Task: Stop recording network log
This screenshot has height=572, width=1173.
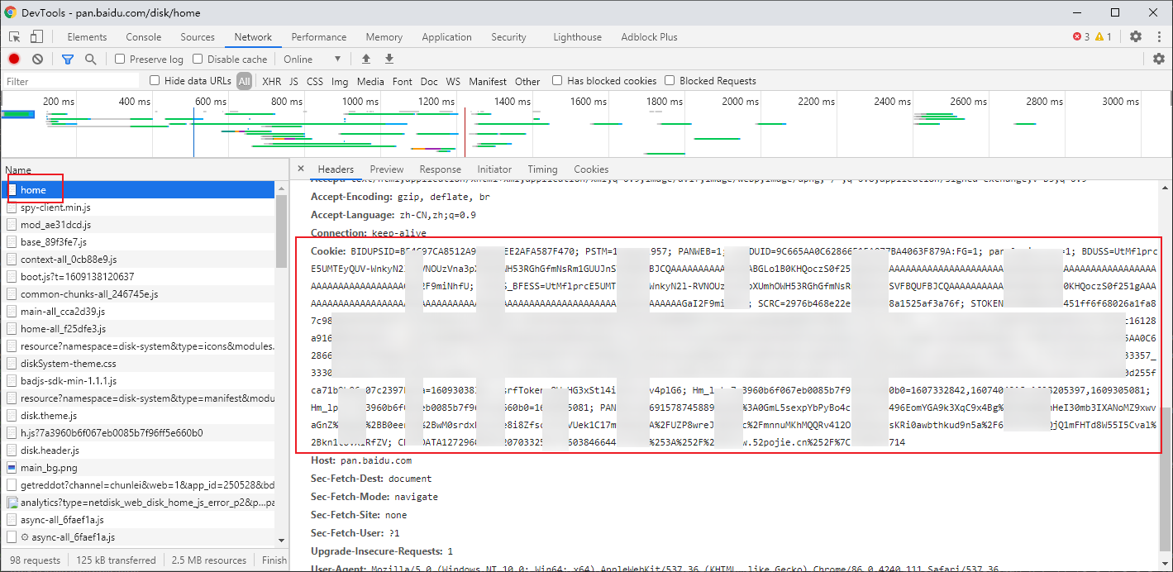Action: click(x=14, y=59)
